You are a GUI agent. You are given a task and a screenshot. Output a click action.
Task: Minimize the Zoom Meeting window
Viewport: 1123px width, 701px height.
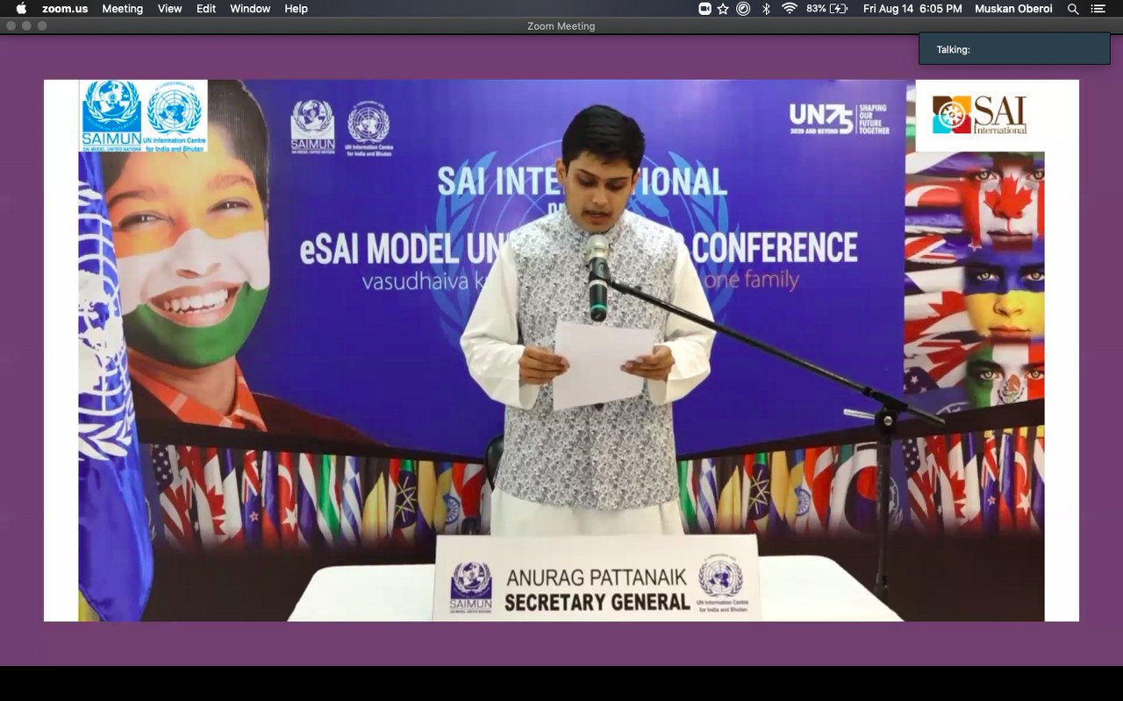tap(26, 26)
